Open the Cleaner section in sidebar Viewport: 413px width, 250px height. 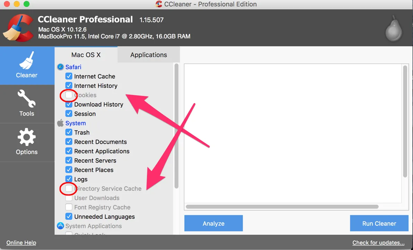(27, 65)
